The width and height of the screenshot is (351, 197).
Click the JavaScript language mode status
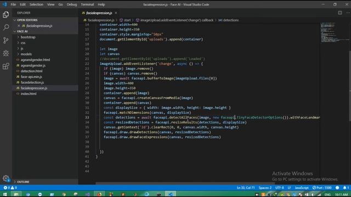pyautogui.click(x=301, y=188)
